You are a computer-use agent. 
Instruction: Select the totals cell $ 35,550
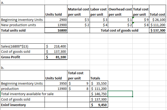click(99, 83)
